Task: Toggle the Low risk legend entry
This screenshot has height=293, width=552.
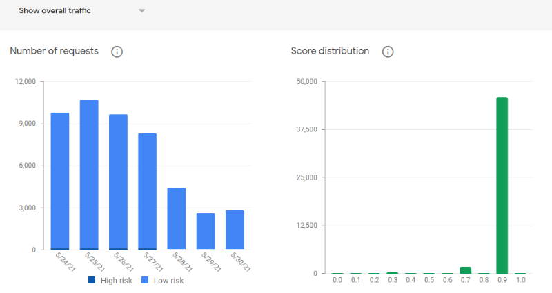Action: click(162, 280)
